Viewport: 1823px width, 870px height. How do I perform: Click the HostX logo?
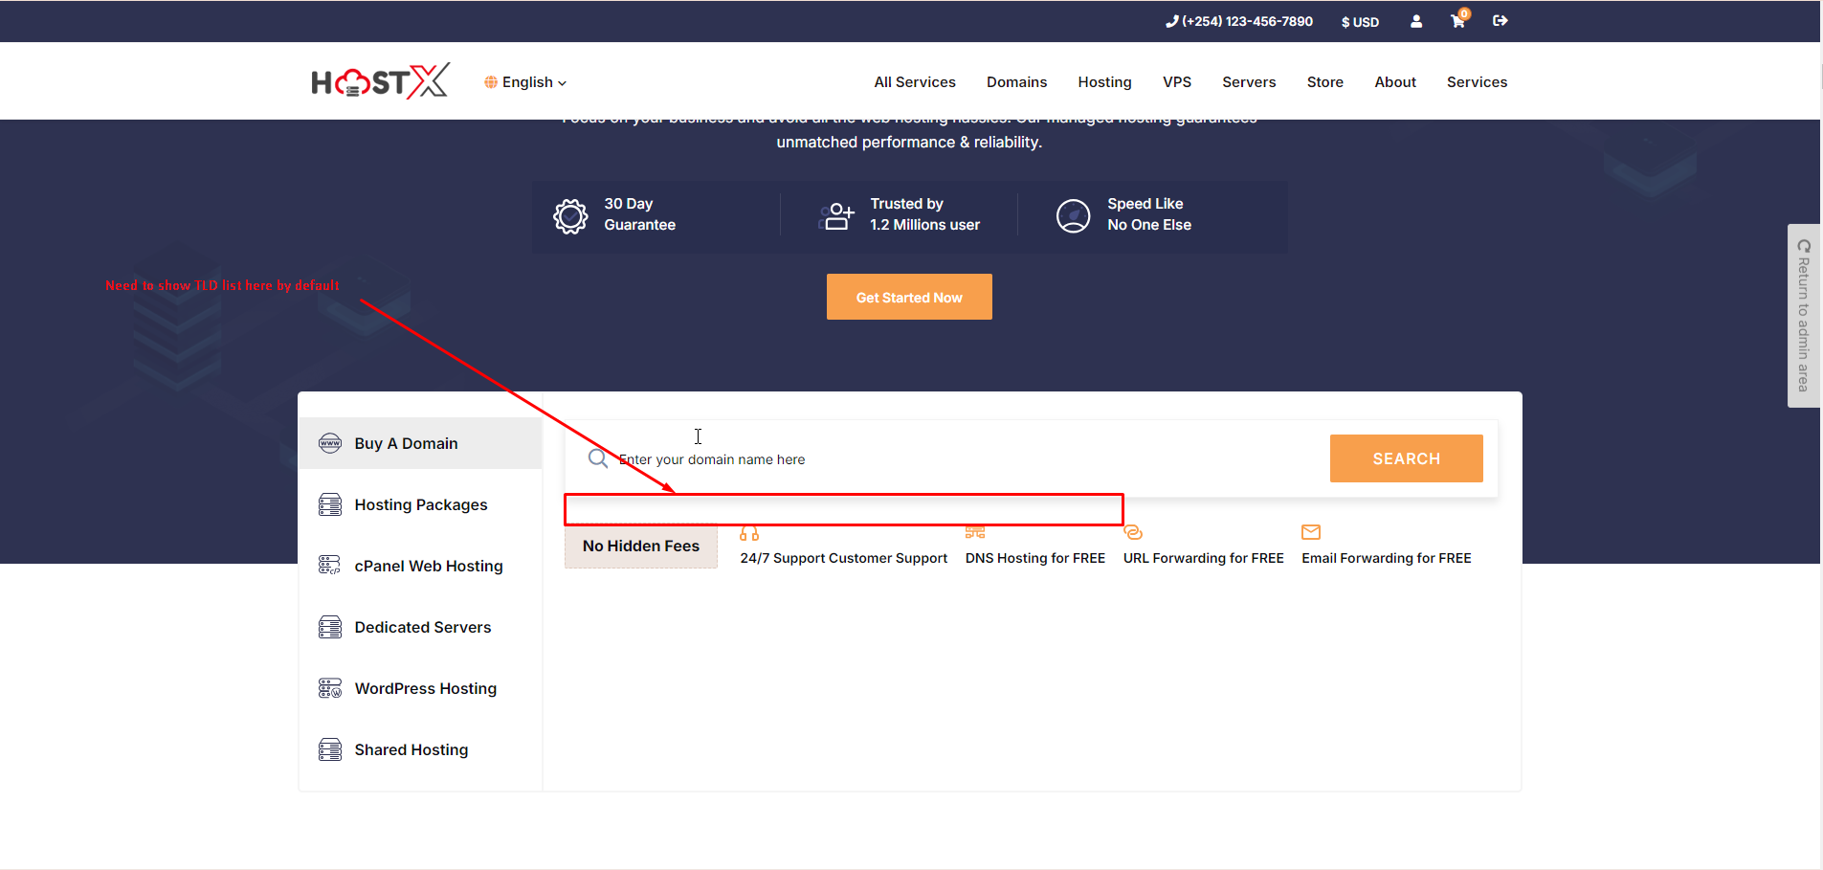pyautogui.click(x=380, y=82)
